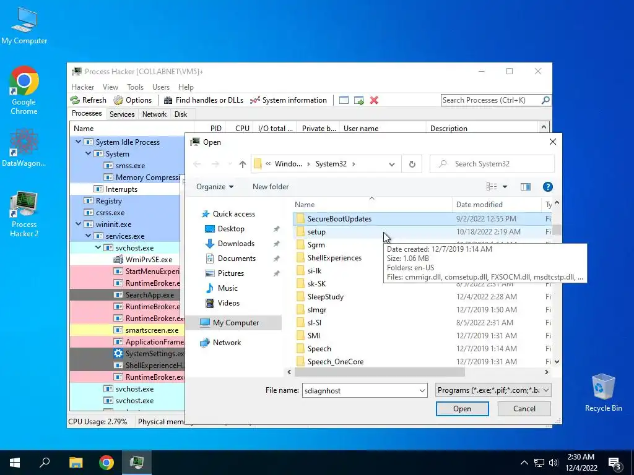This screenshot has width=634, height=475.
Task: Open the notification center icon
Action: tap(615, 463)
